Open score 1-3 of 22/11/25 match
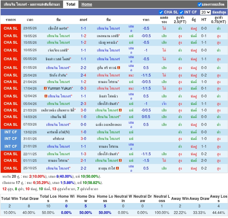The height and width of the screenshot is (218, 228). [83, 154]
